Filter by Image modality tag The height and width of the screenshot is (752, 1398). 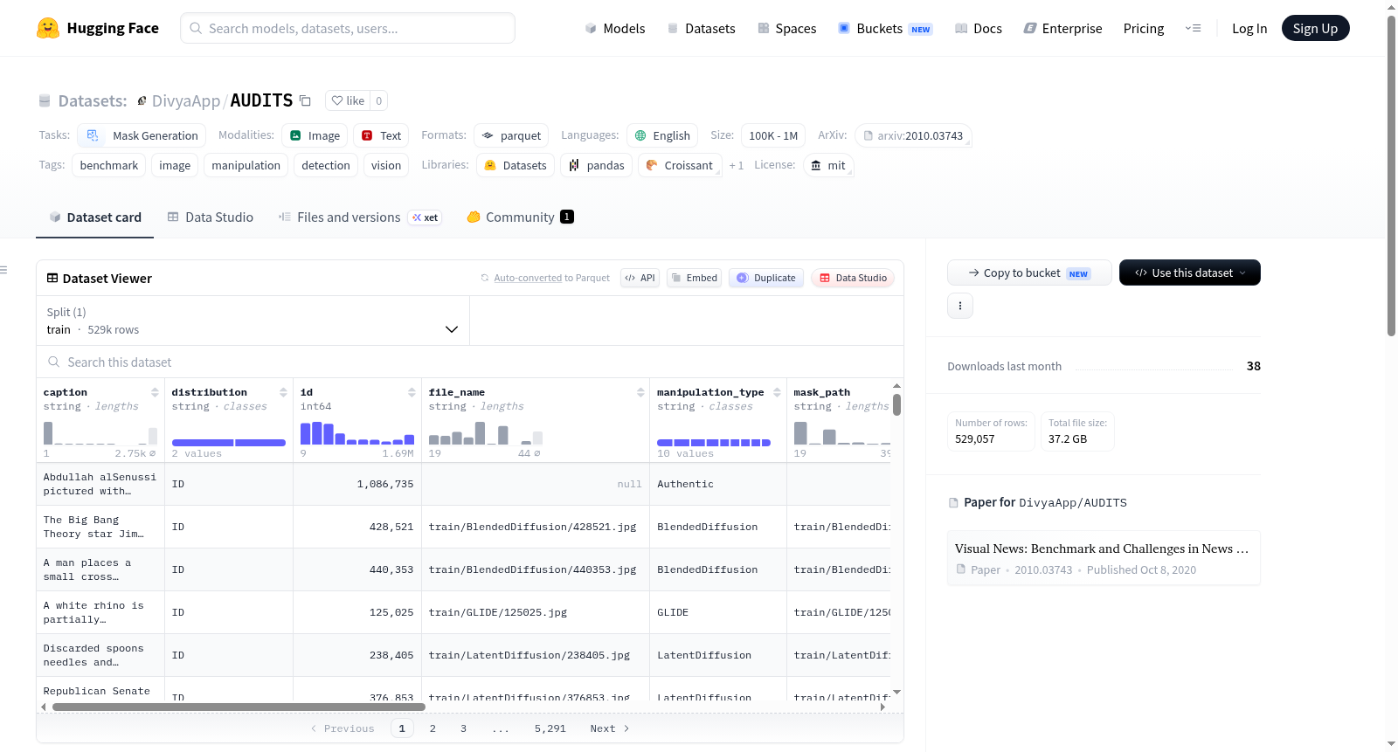315,135
